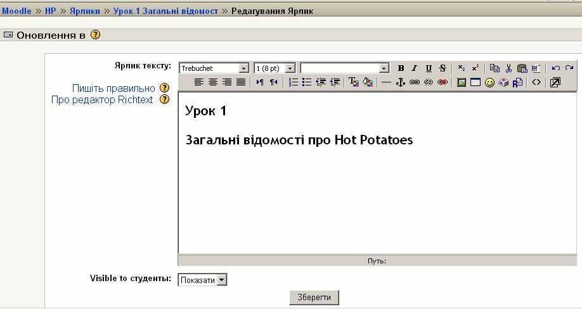The height and width of the screenshot is (309, 582).
Task: Set left-to-right text direction
Action: pyautogui.click(x=260, y=82)
